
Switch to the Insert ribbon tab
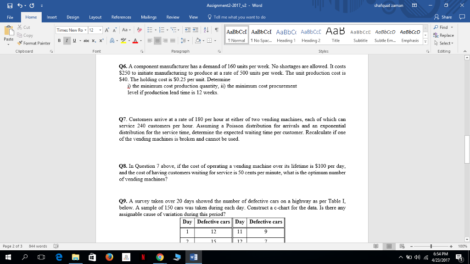(x=51, y=17)
